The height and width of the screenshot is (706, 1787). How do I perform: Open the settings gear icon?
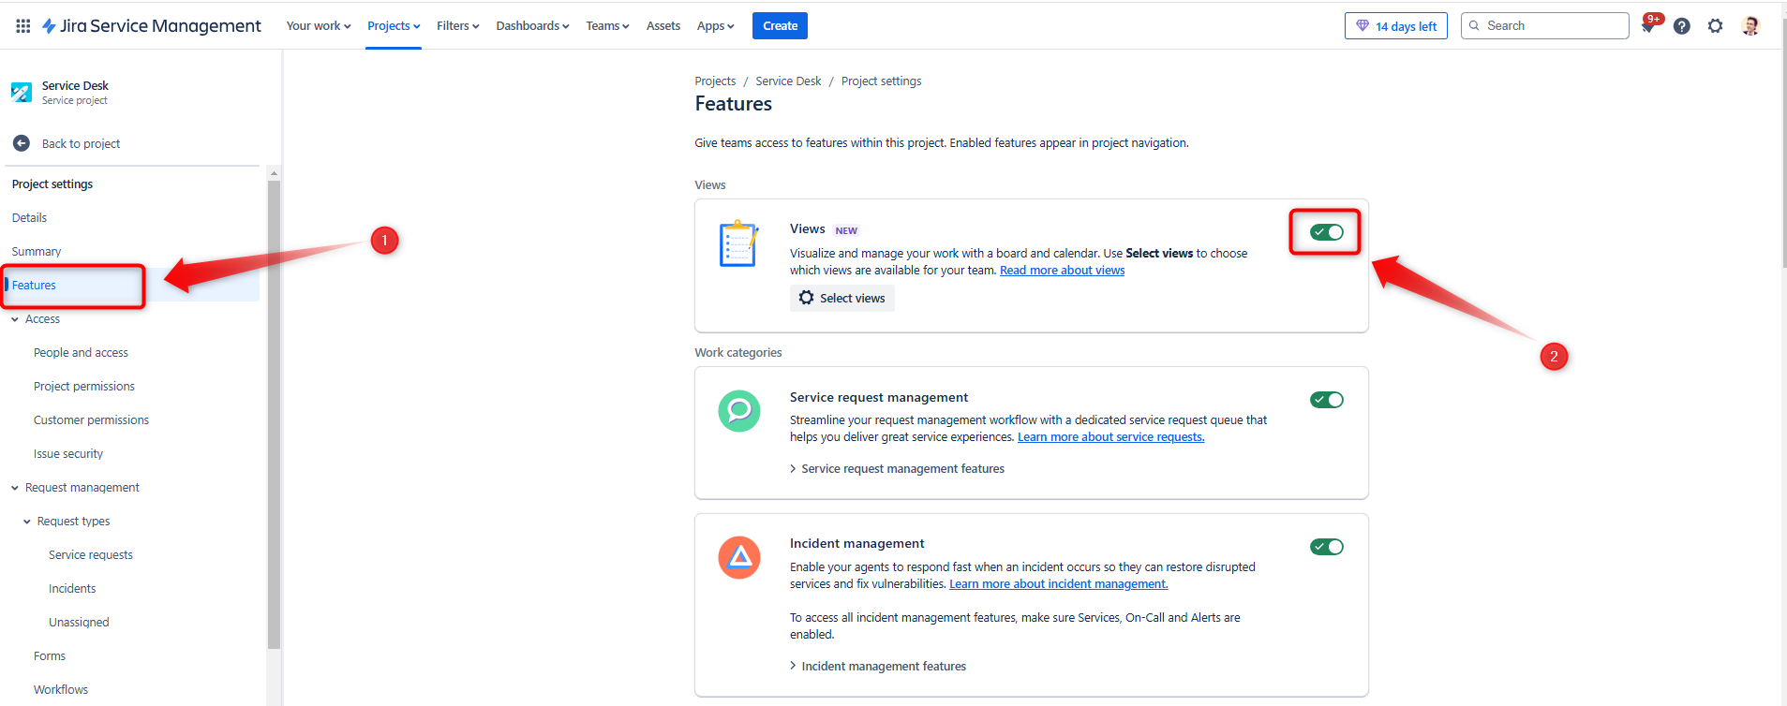coord(1715,26)
